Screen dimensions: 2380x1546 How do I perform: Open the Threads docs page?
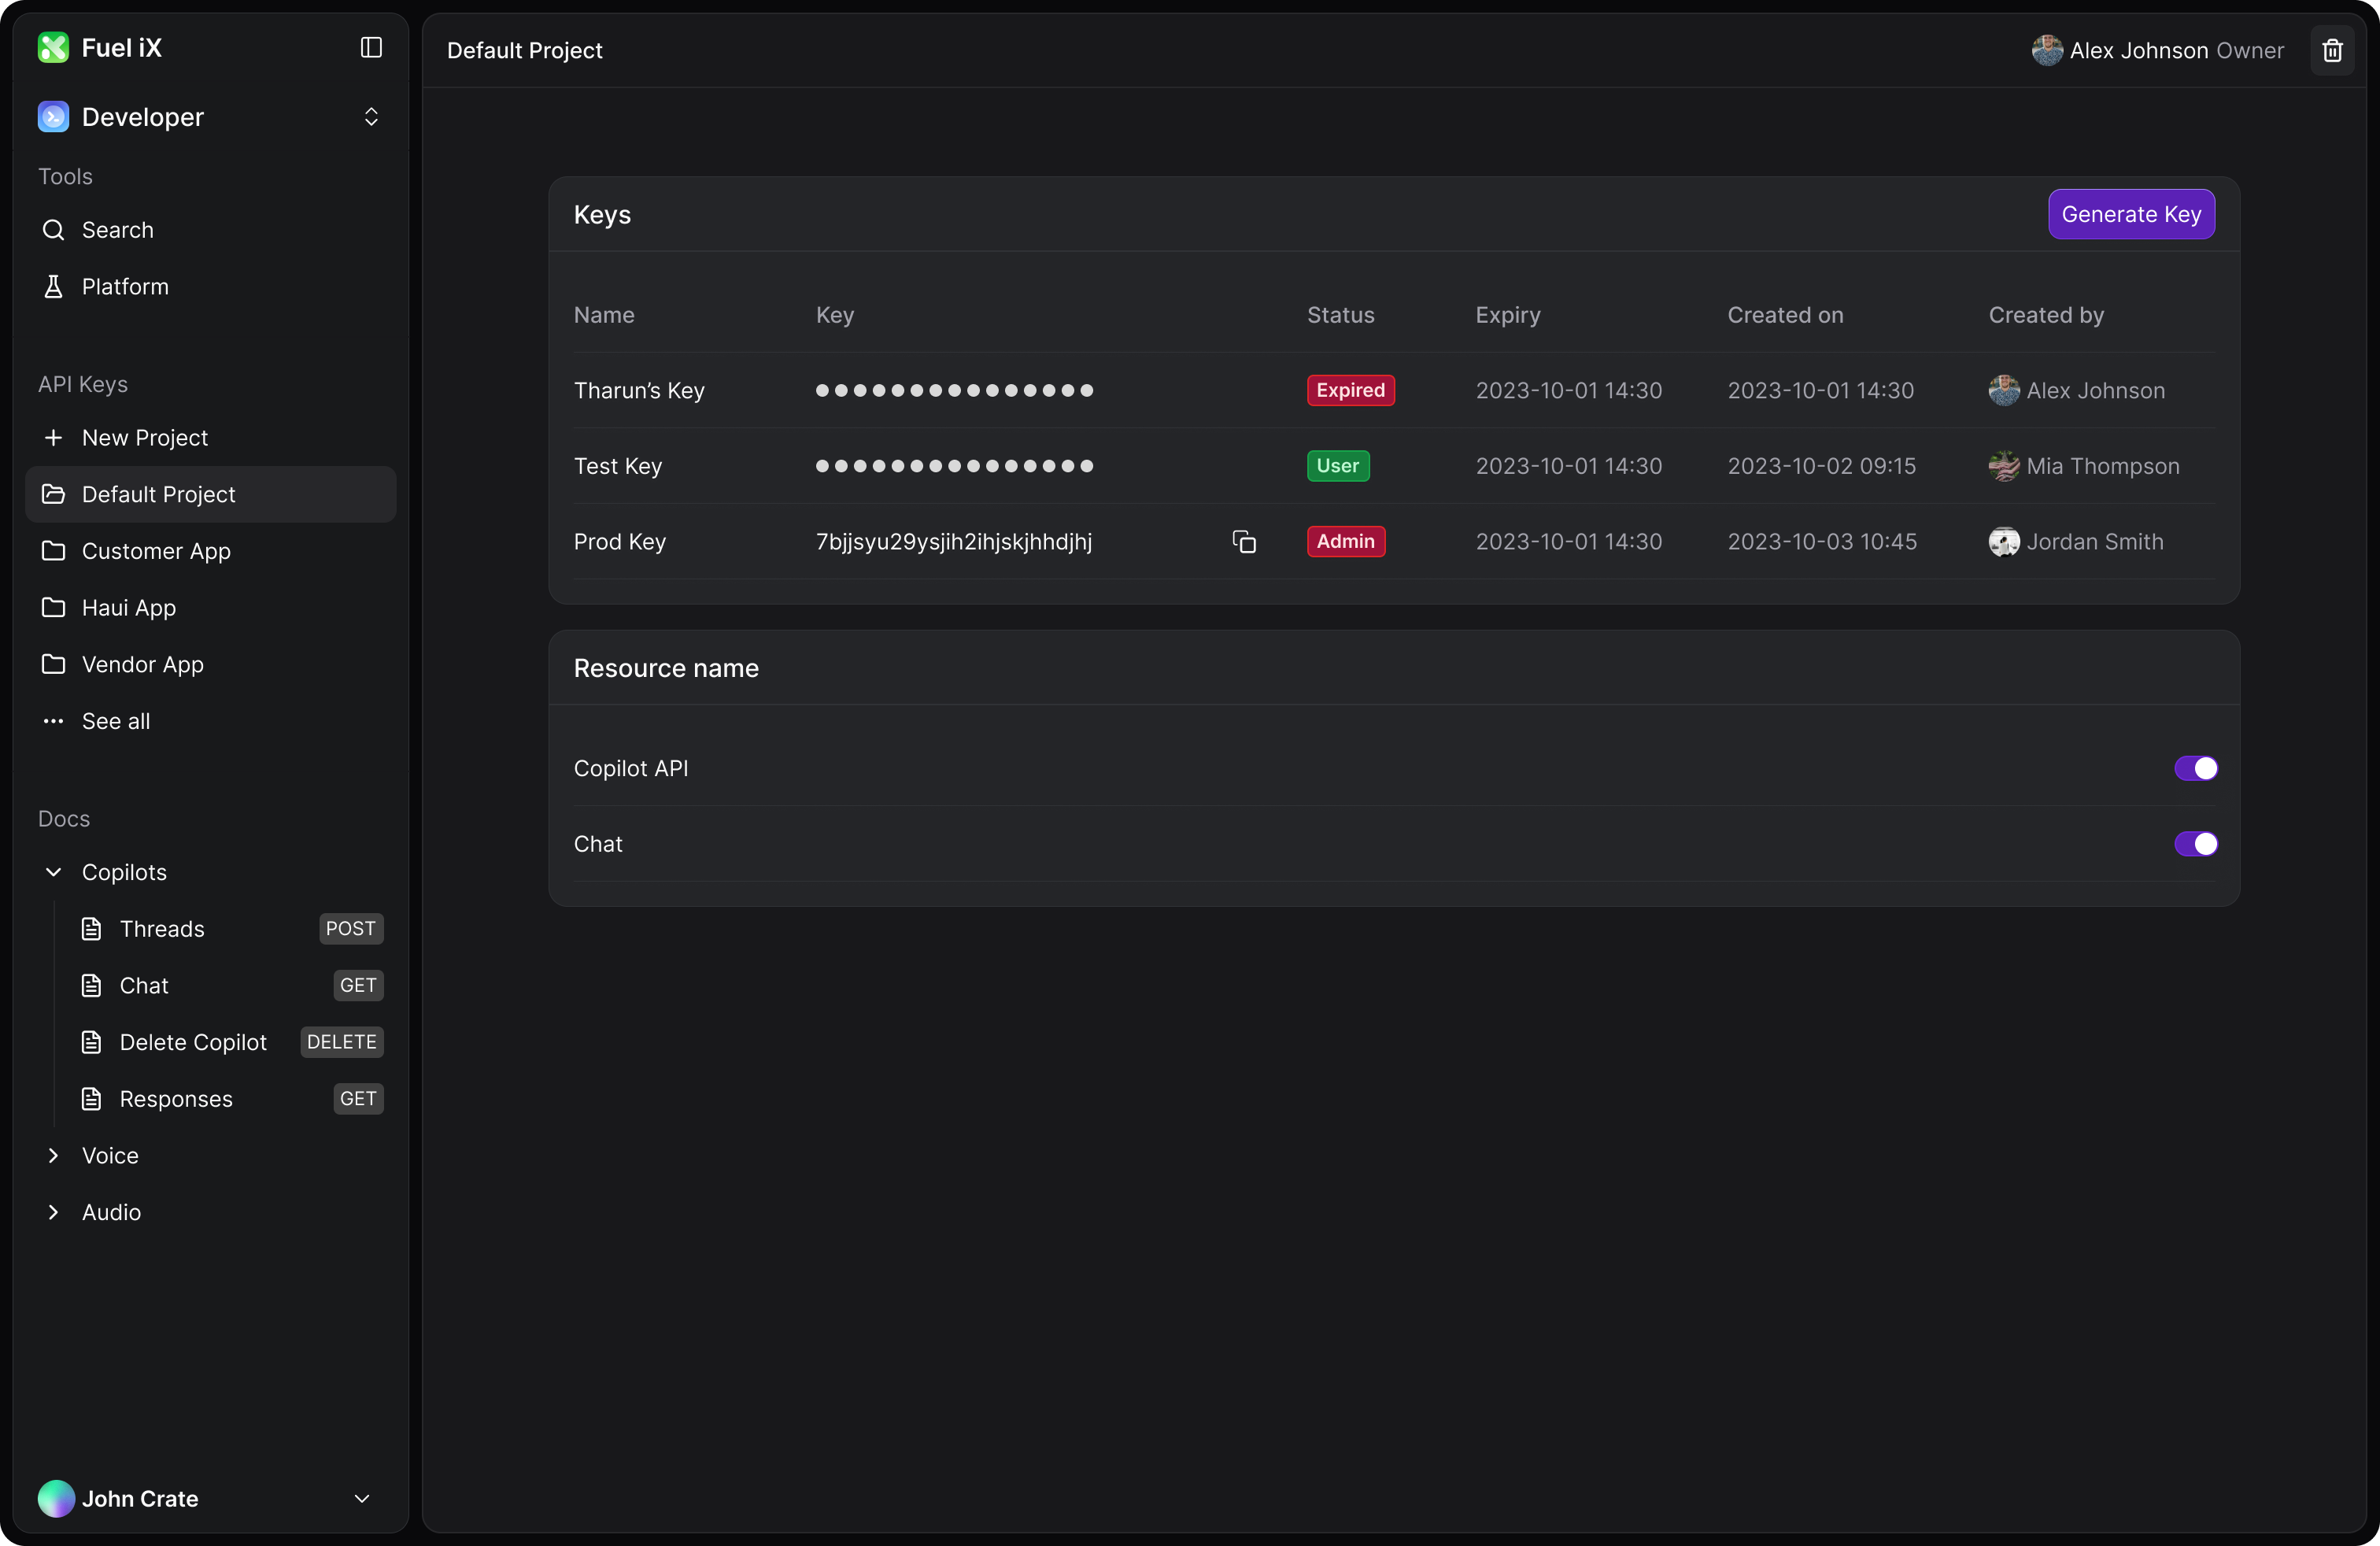point(162,929)
